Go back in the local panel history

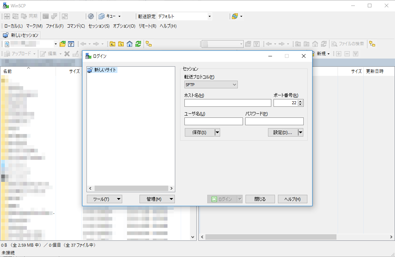83,44
